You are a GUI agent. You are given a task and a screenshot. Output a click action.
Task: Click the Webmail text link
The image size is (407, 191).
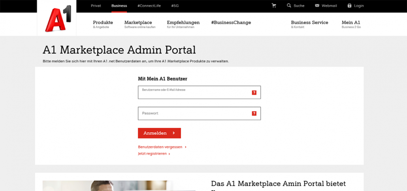click(329, 6)
